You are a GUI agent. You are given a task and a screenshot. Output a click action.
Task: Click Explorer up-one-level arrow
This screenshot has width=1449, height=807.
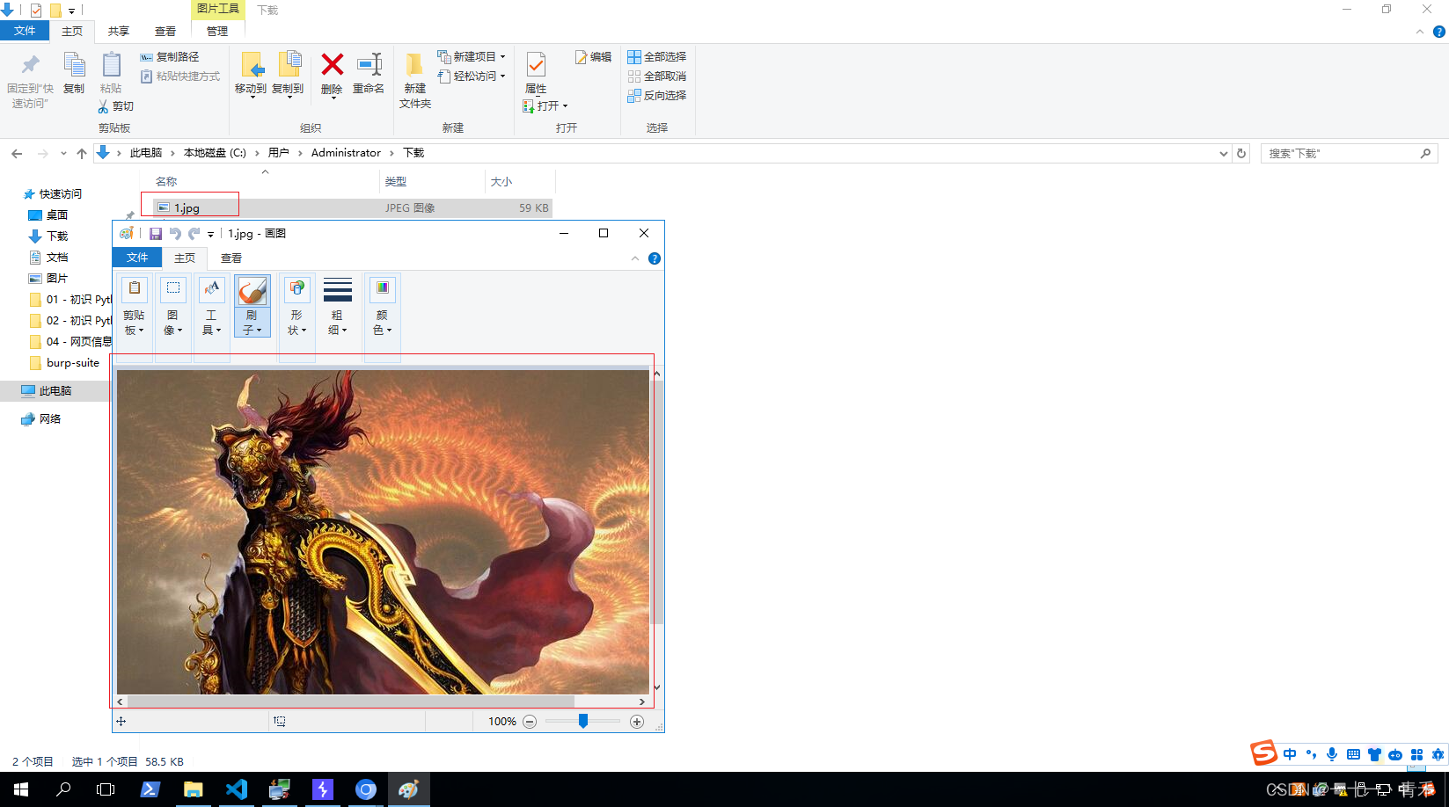[x=82, y=153]
